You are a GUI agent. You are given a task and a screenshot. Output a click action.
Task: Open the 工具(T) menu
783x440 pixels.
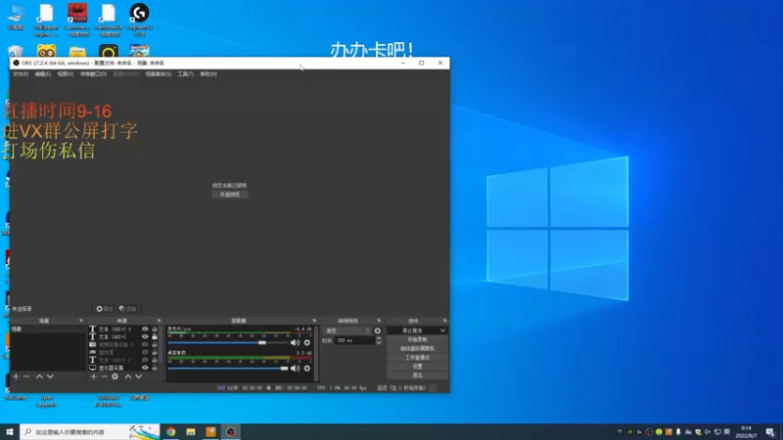pyautogui.click(x=186, y=74)
